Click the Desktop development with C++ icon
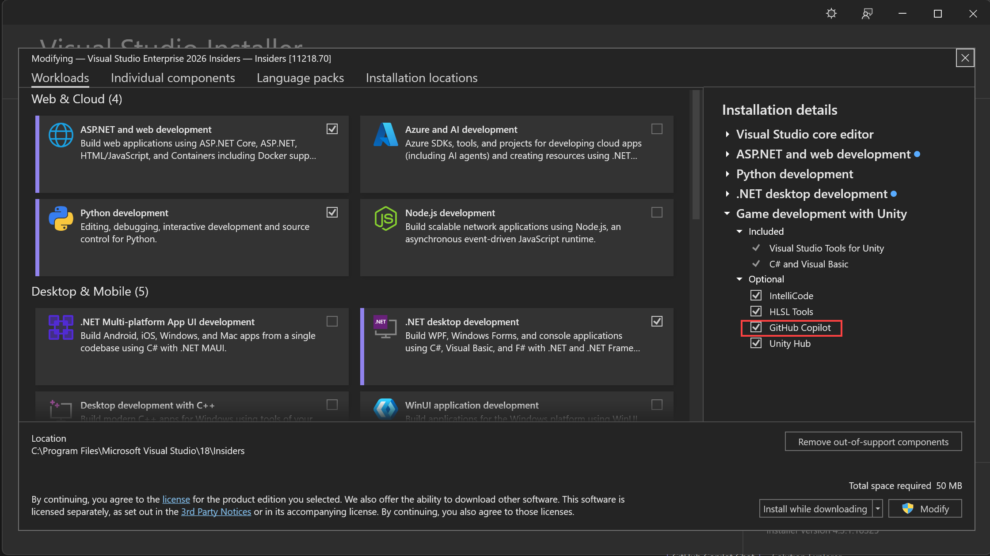Screen dimensions: 990x556 pyautogui.click(x=61, y=410)
